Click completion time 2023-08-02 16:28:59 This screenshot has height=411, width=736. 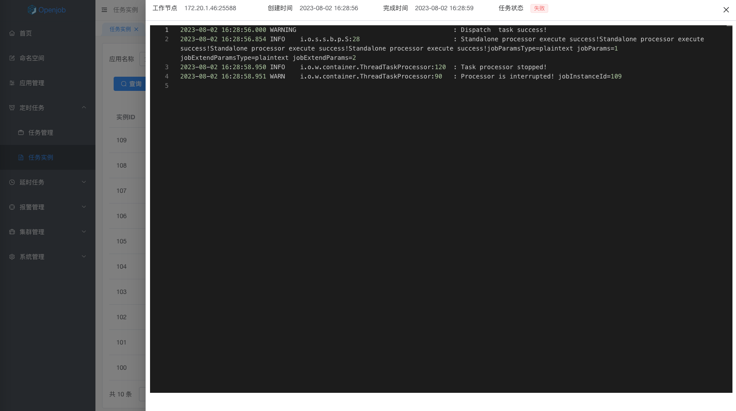[444, 8]
